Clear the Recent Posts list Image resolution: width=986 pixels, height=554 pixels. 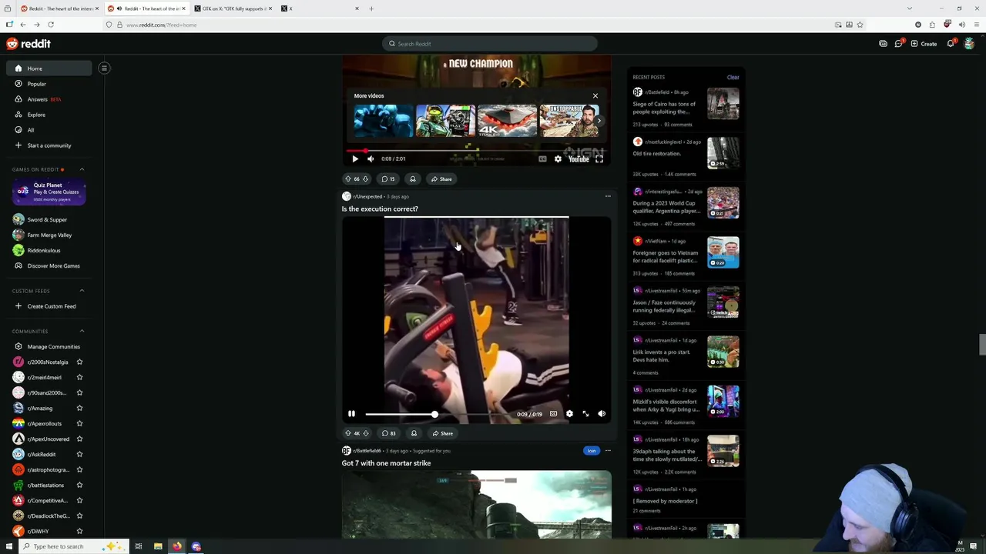coord(733,77)
